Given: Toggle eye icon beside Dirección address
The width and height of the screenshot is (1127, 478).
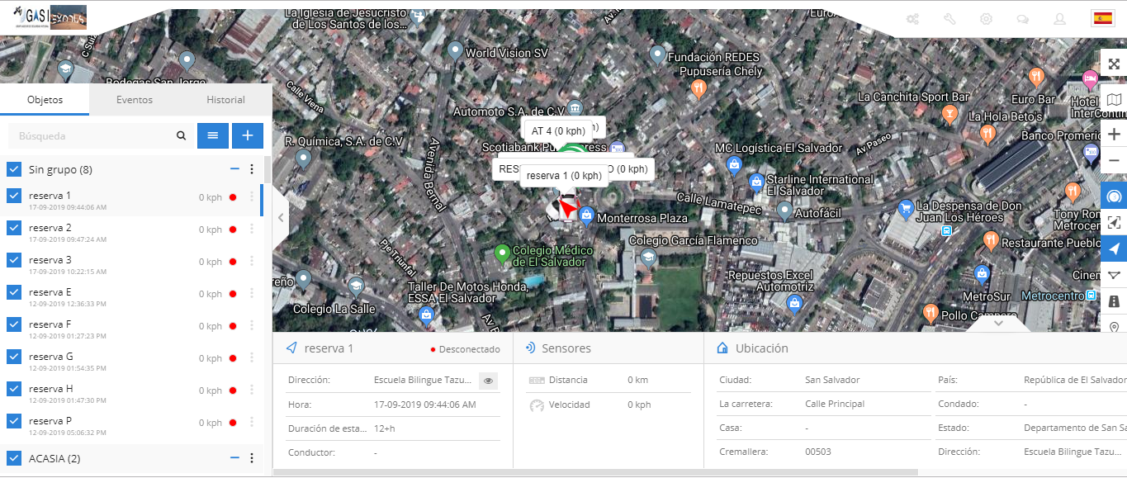Looking at the screenshot, I should [x=488, y=381].
